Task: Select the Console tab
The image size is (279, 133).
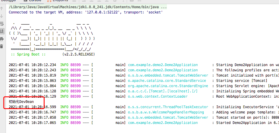Action: (x=33, y=1)
